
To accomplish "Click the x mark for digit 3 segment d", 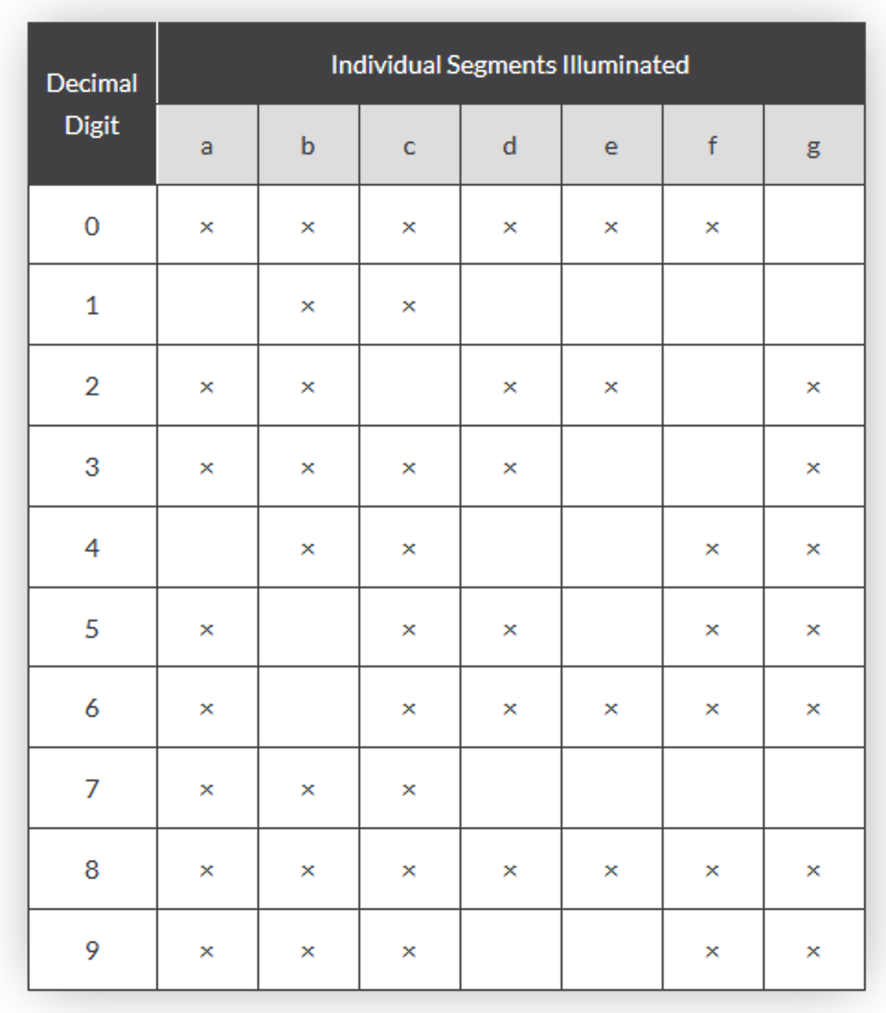I will click(510, 468).
